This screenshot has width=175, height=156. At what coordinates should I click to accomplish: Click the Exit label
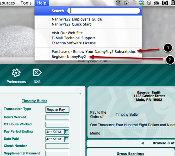point(37,82)
